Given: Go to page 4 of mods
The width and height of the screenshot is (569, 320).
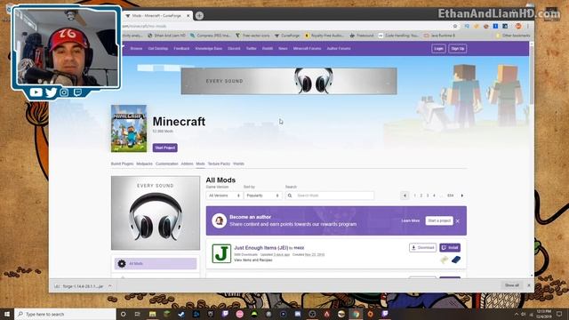Looking at the screenshot, I should point(434,196).
